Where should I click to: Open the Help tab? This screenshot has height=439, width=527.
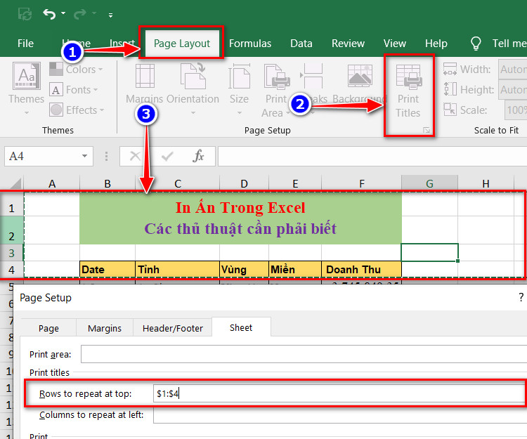pyautogui.click(x=436, y=44)
